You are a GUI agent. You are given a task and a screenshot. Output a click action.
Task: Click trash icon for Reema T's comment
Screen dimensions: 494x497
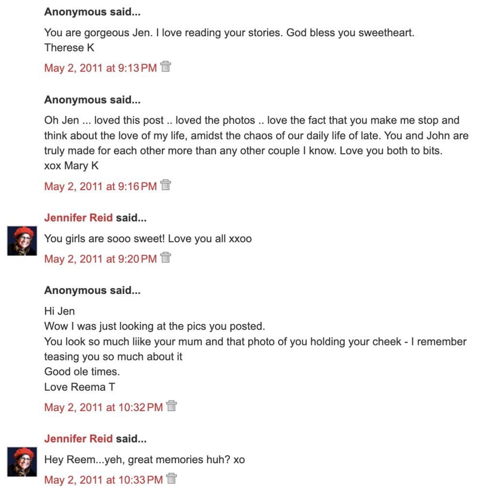point(171,406)
